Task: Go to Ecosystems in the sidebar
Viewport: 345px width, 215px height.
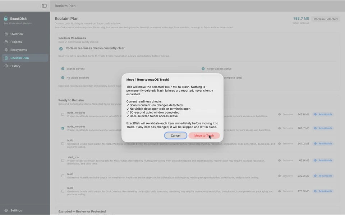Action: point(25,50)
